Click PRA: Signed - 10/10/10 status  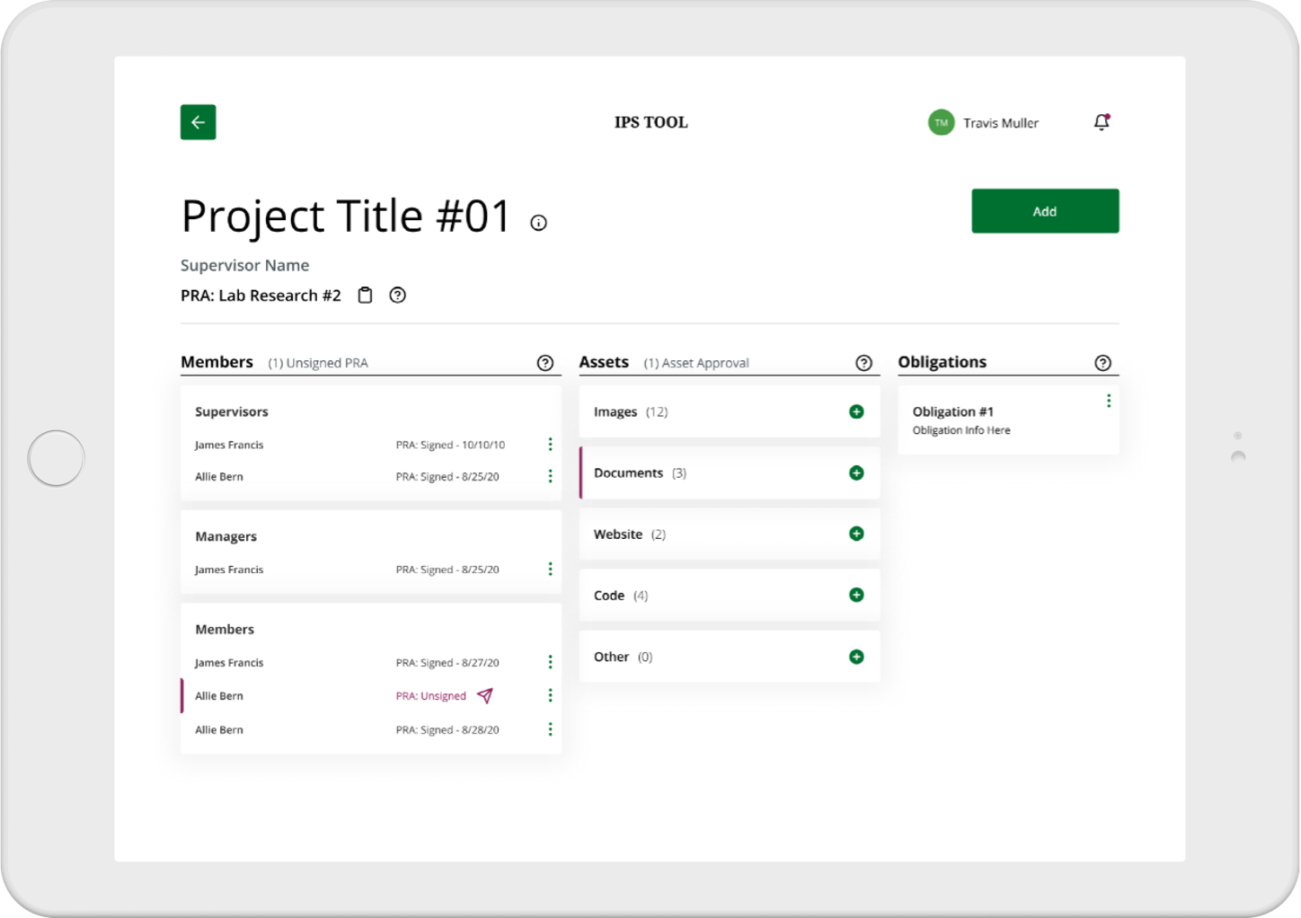[x=450, y=445]
